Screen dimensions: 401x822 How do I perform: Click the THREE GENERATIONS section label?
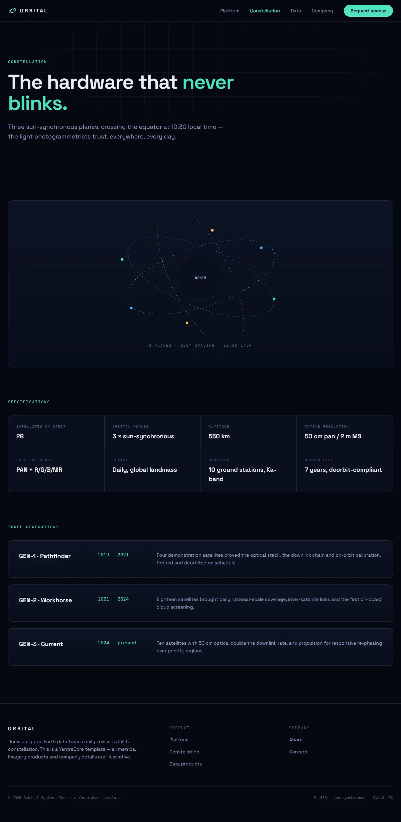tap(33, 527)
